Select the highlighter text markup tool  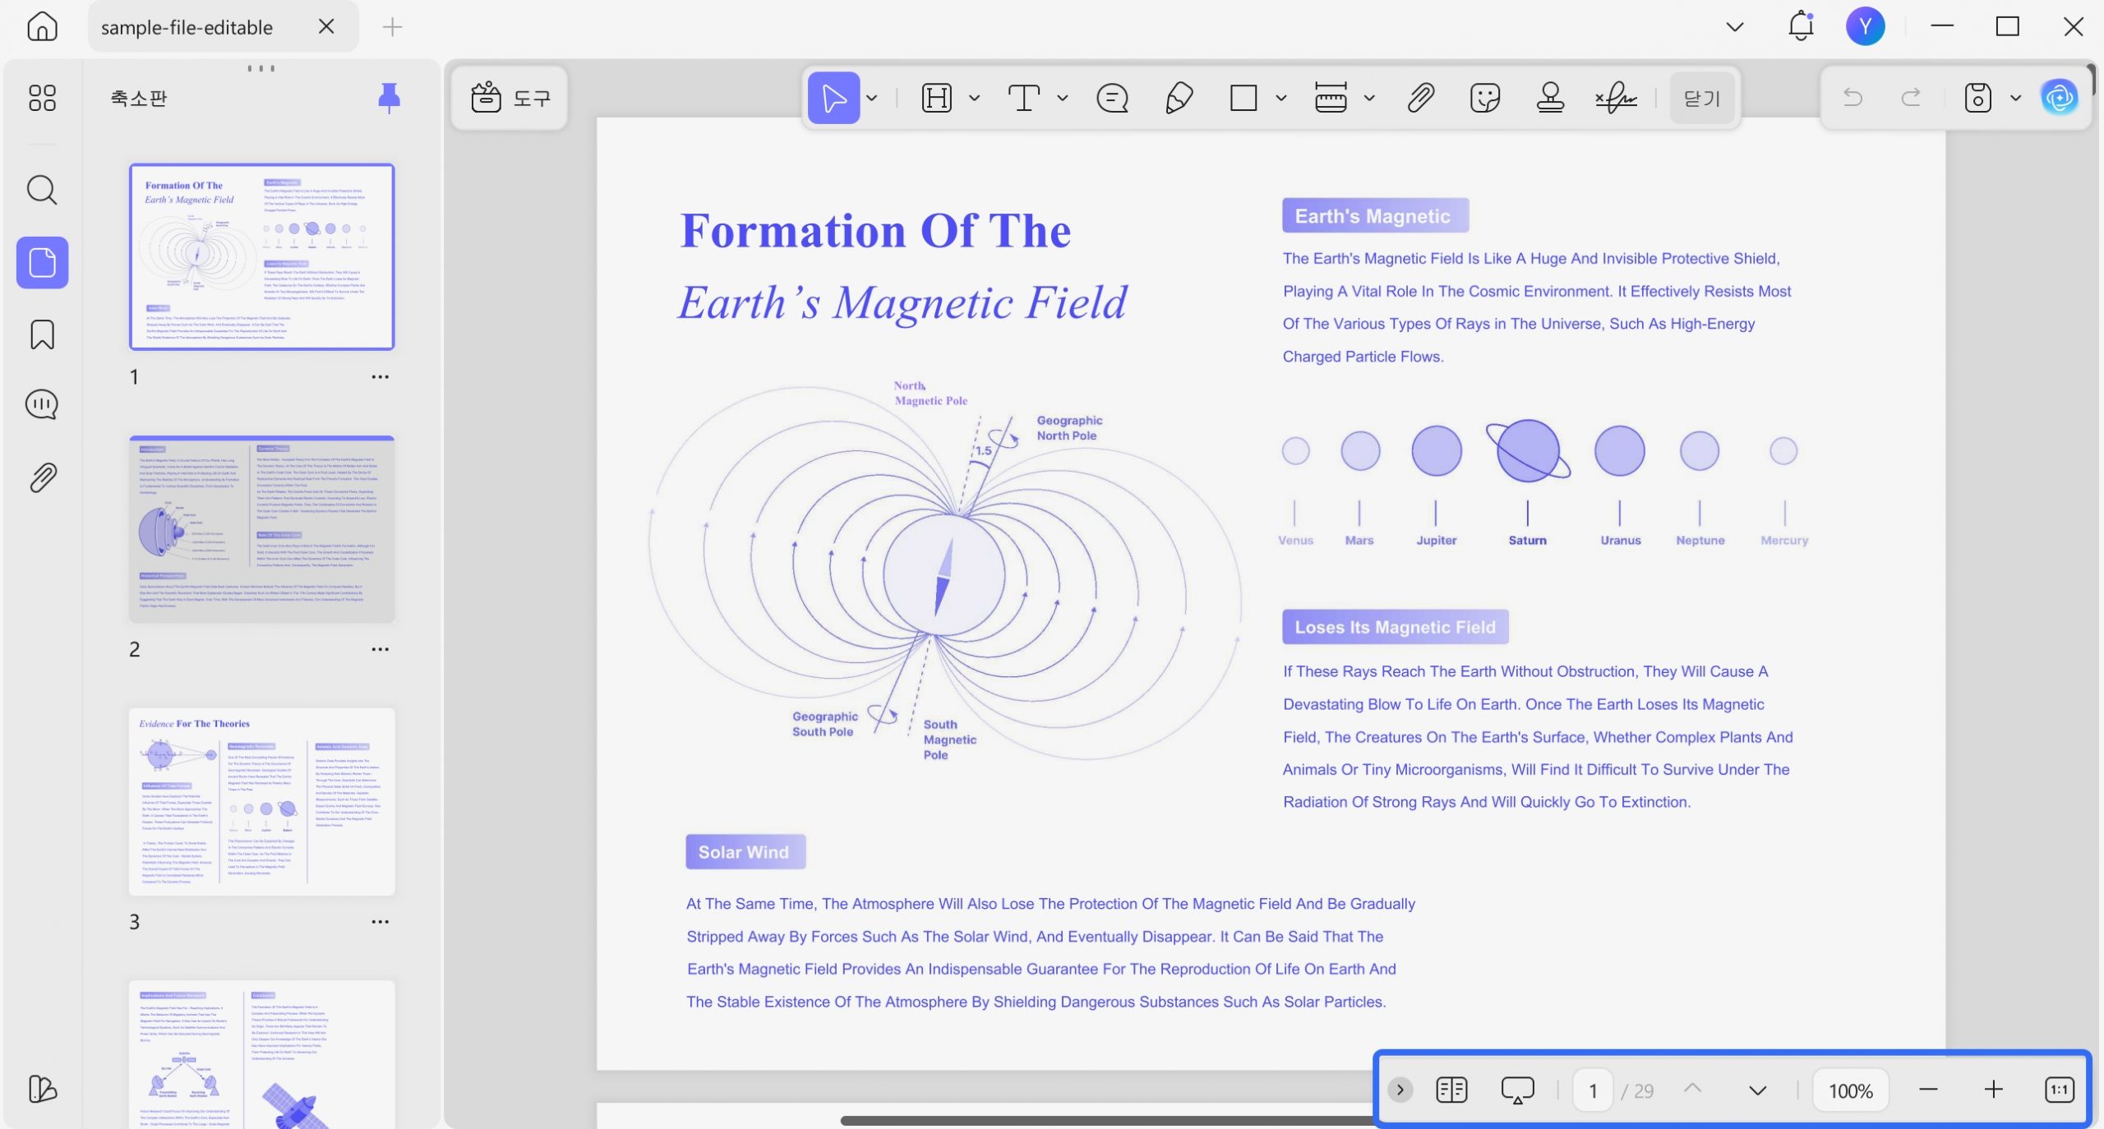pyautogui.click(x=936, y=99)
